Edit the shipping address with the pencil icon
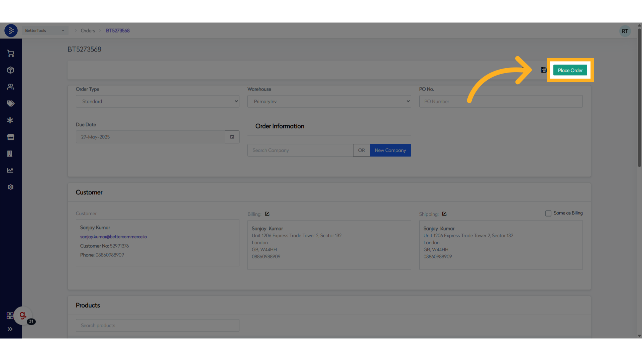The image size is (642, 361). pyautogui.click(x=444, y=214)
